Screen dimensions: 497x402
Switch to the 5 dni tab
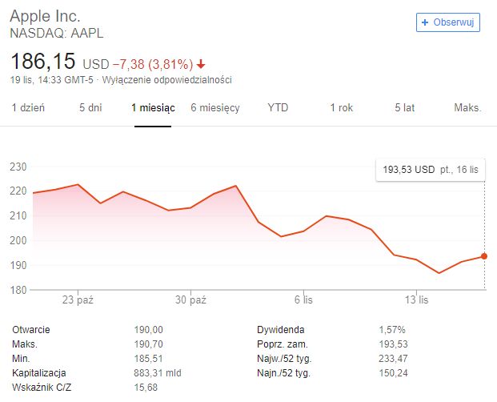(x=90, y=108)
